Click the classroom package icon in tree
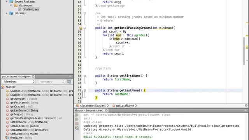 pos(16,5)
